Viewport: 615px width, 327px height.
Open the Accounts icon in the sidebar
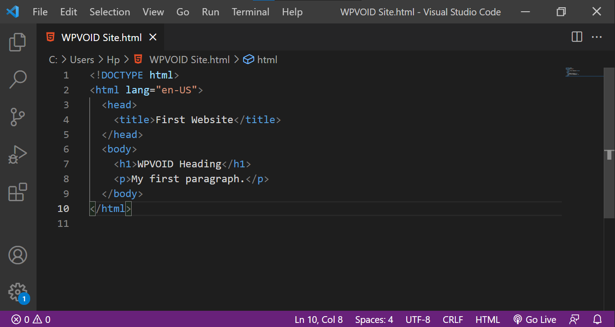(18, 255)
